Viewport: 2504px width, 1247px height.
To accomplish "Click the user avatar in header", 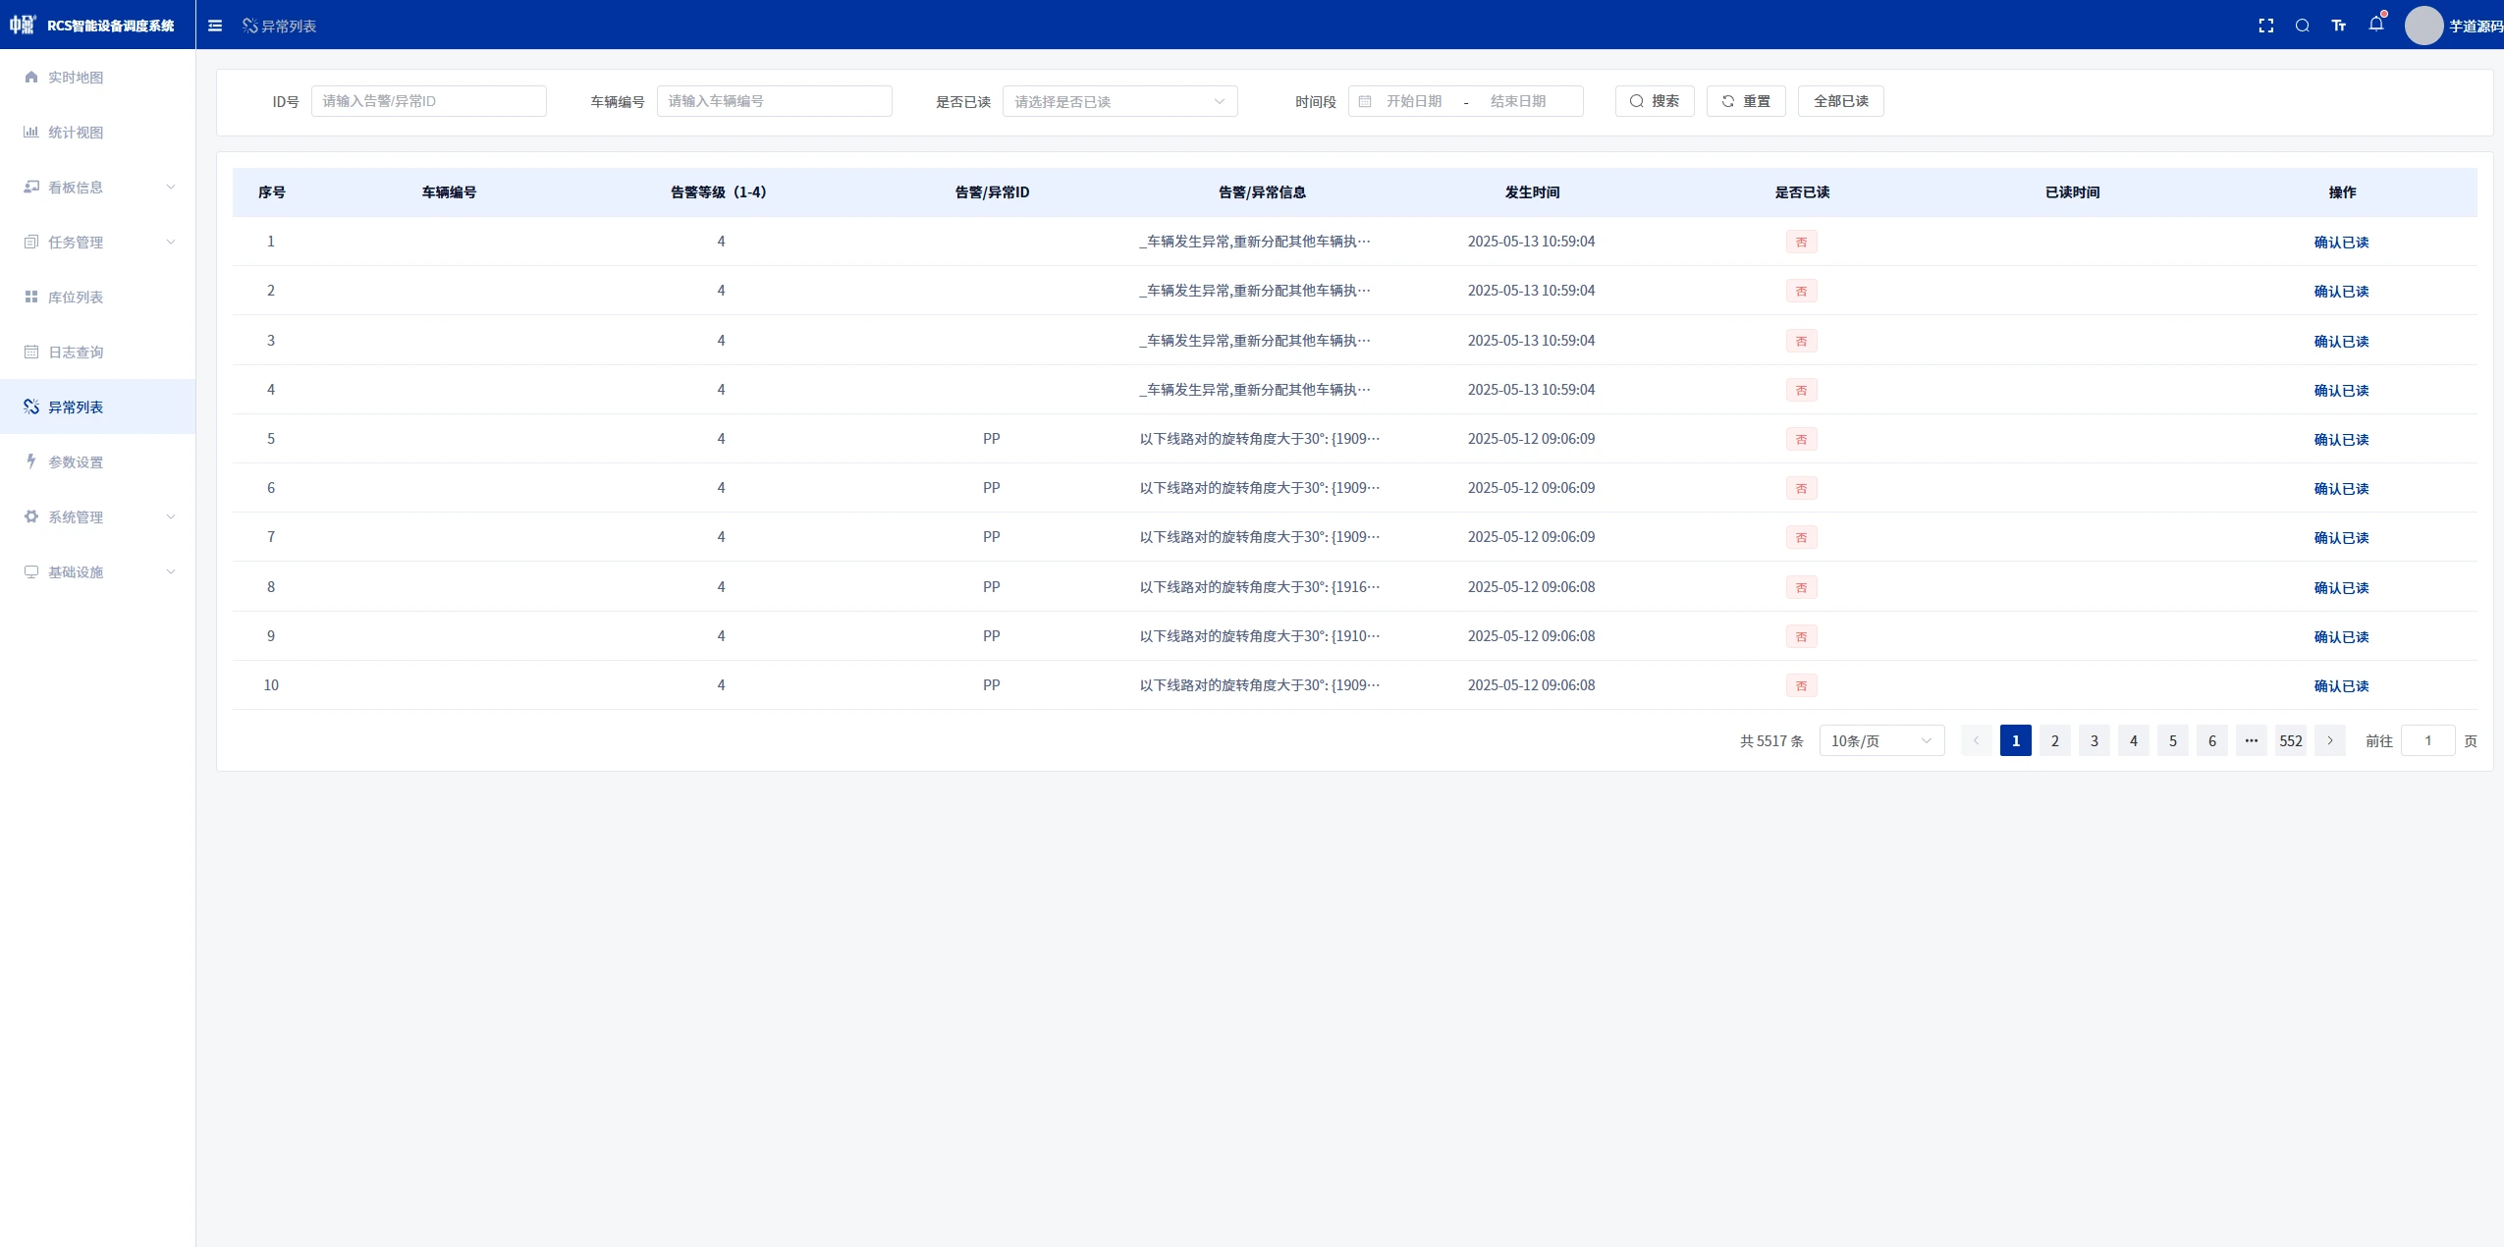I will (2422, 26).
